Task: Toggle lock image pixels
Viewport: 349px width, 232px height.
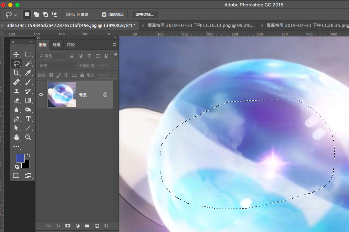Action: [x=59, y=75]
